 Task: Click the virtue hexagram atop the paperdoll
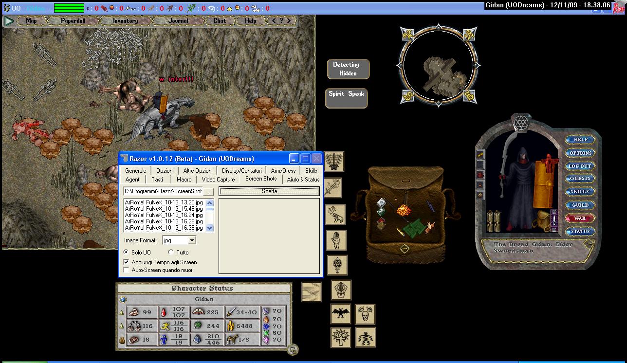click(522, 122)
